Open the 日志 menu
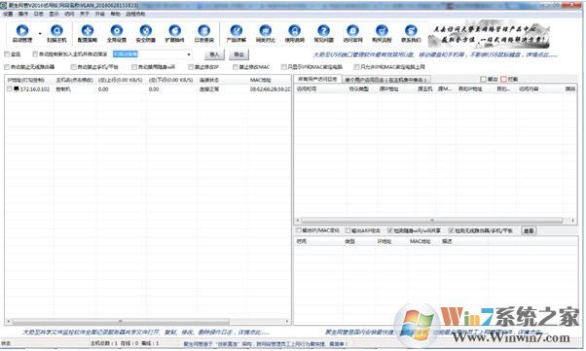The image size is (586, 351). 39,14
